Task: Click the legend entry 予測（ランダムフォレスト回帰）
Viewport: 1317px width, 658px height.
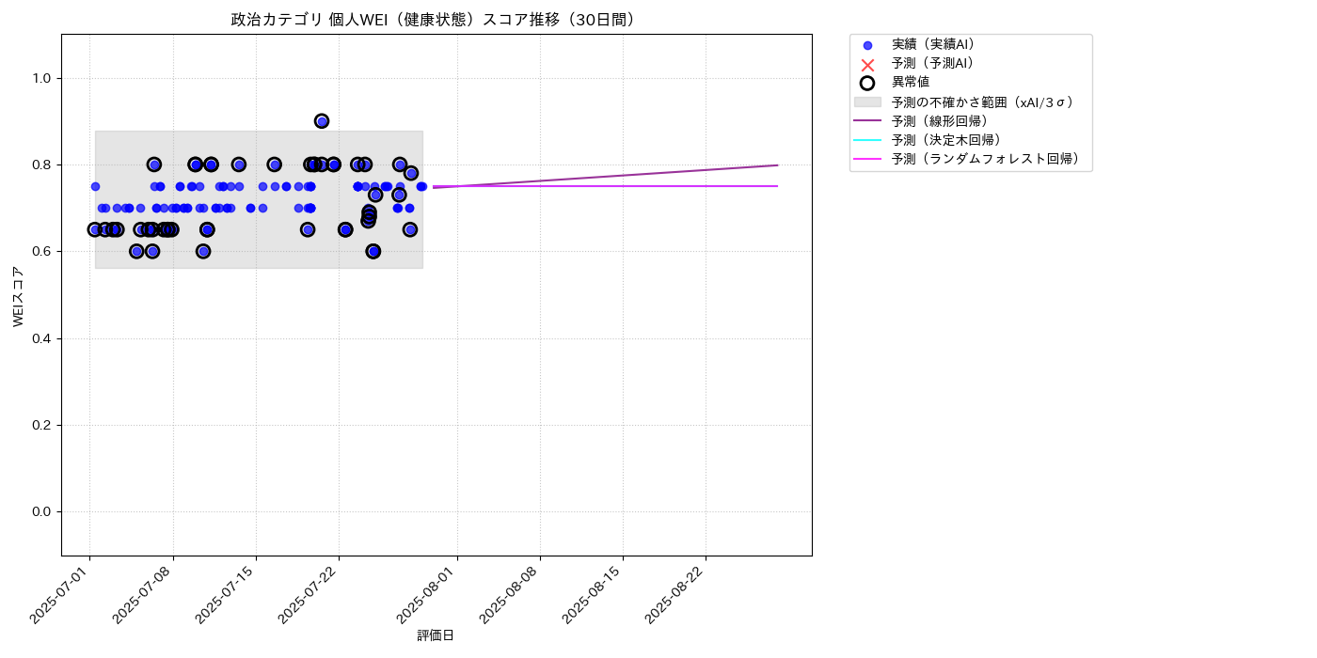Action: (986, 159)
